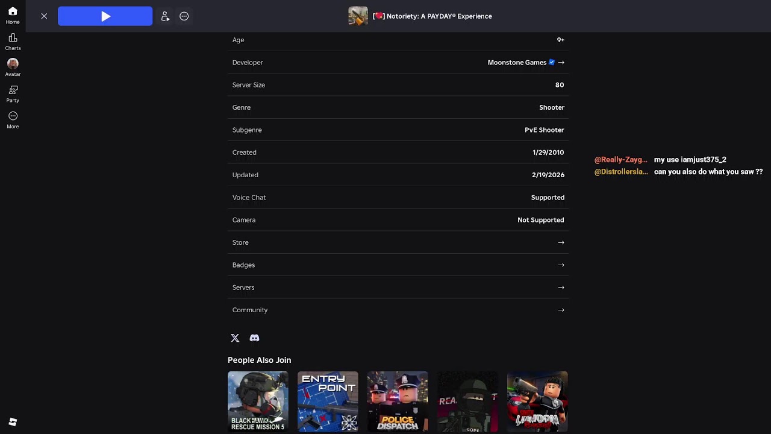Open the More sidebar menu
Viewport: 771px width, 434px height.
point(13,120)
